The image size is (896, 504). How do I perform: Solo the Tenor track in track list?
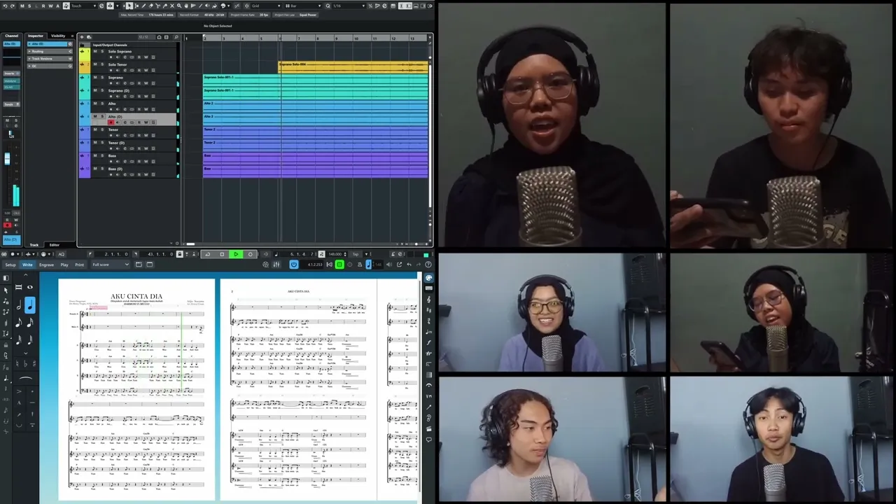102,129
